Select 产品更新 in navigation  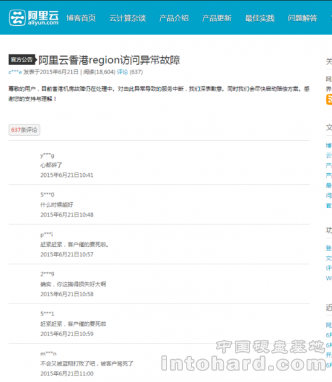(217, 18)
